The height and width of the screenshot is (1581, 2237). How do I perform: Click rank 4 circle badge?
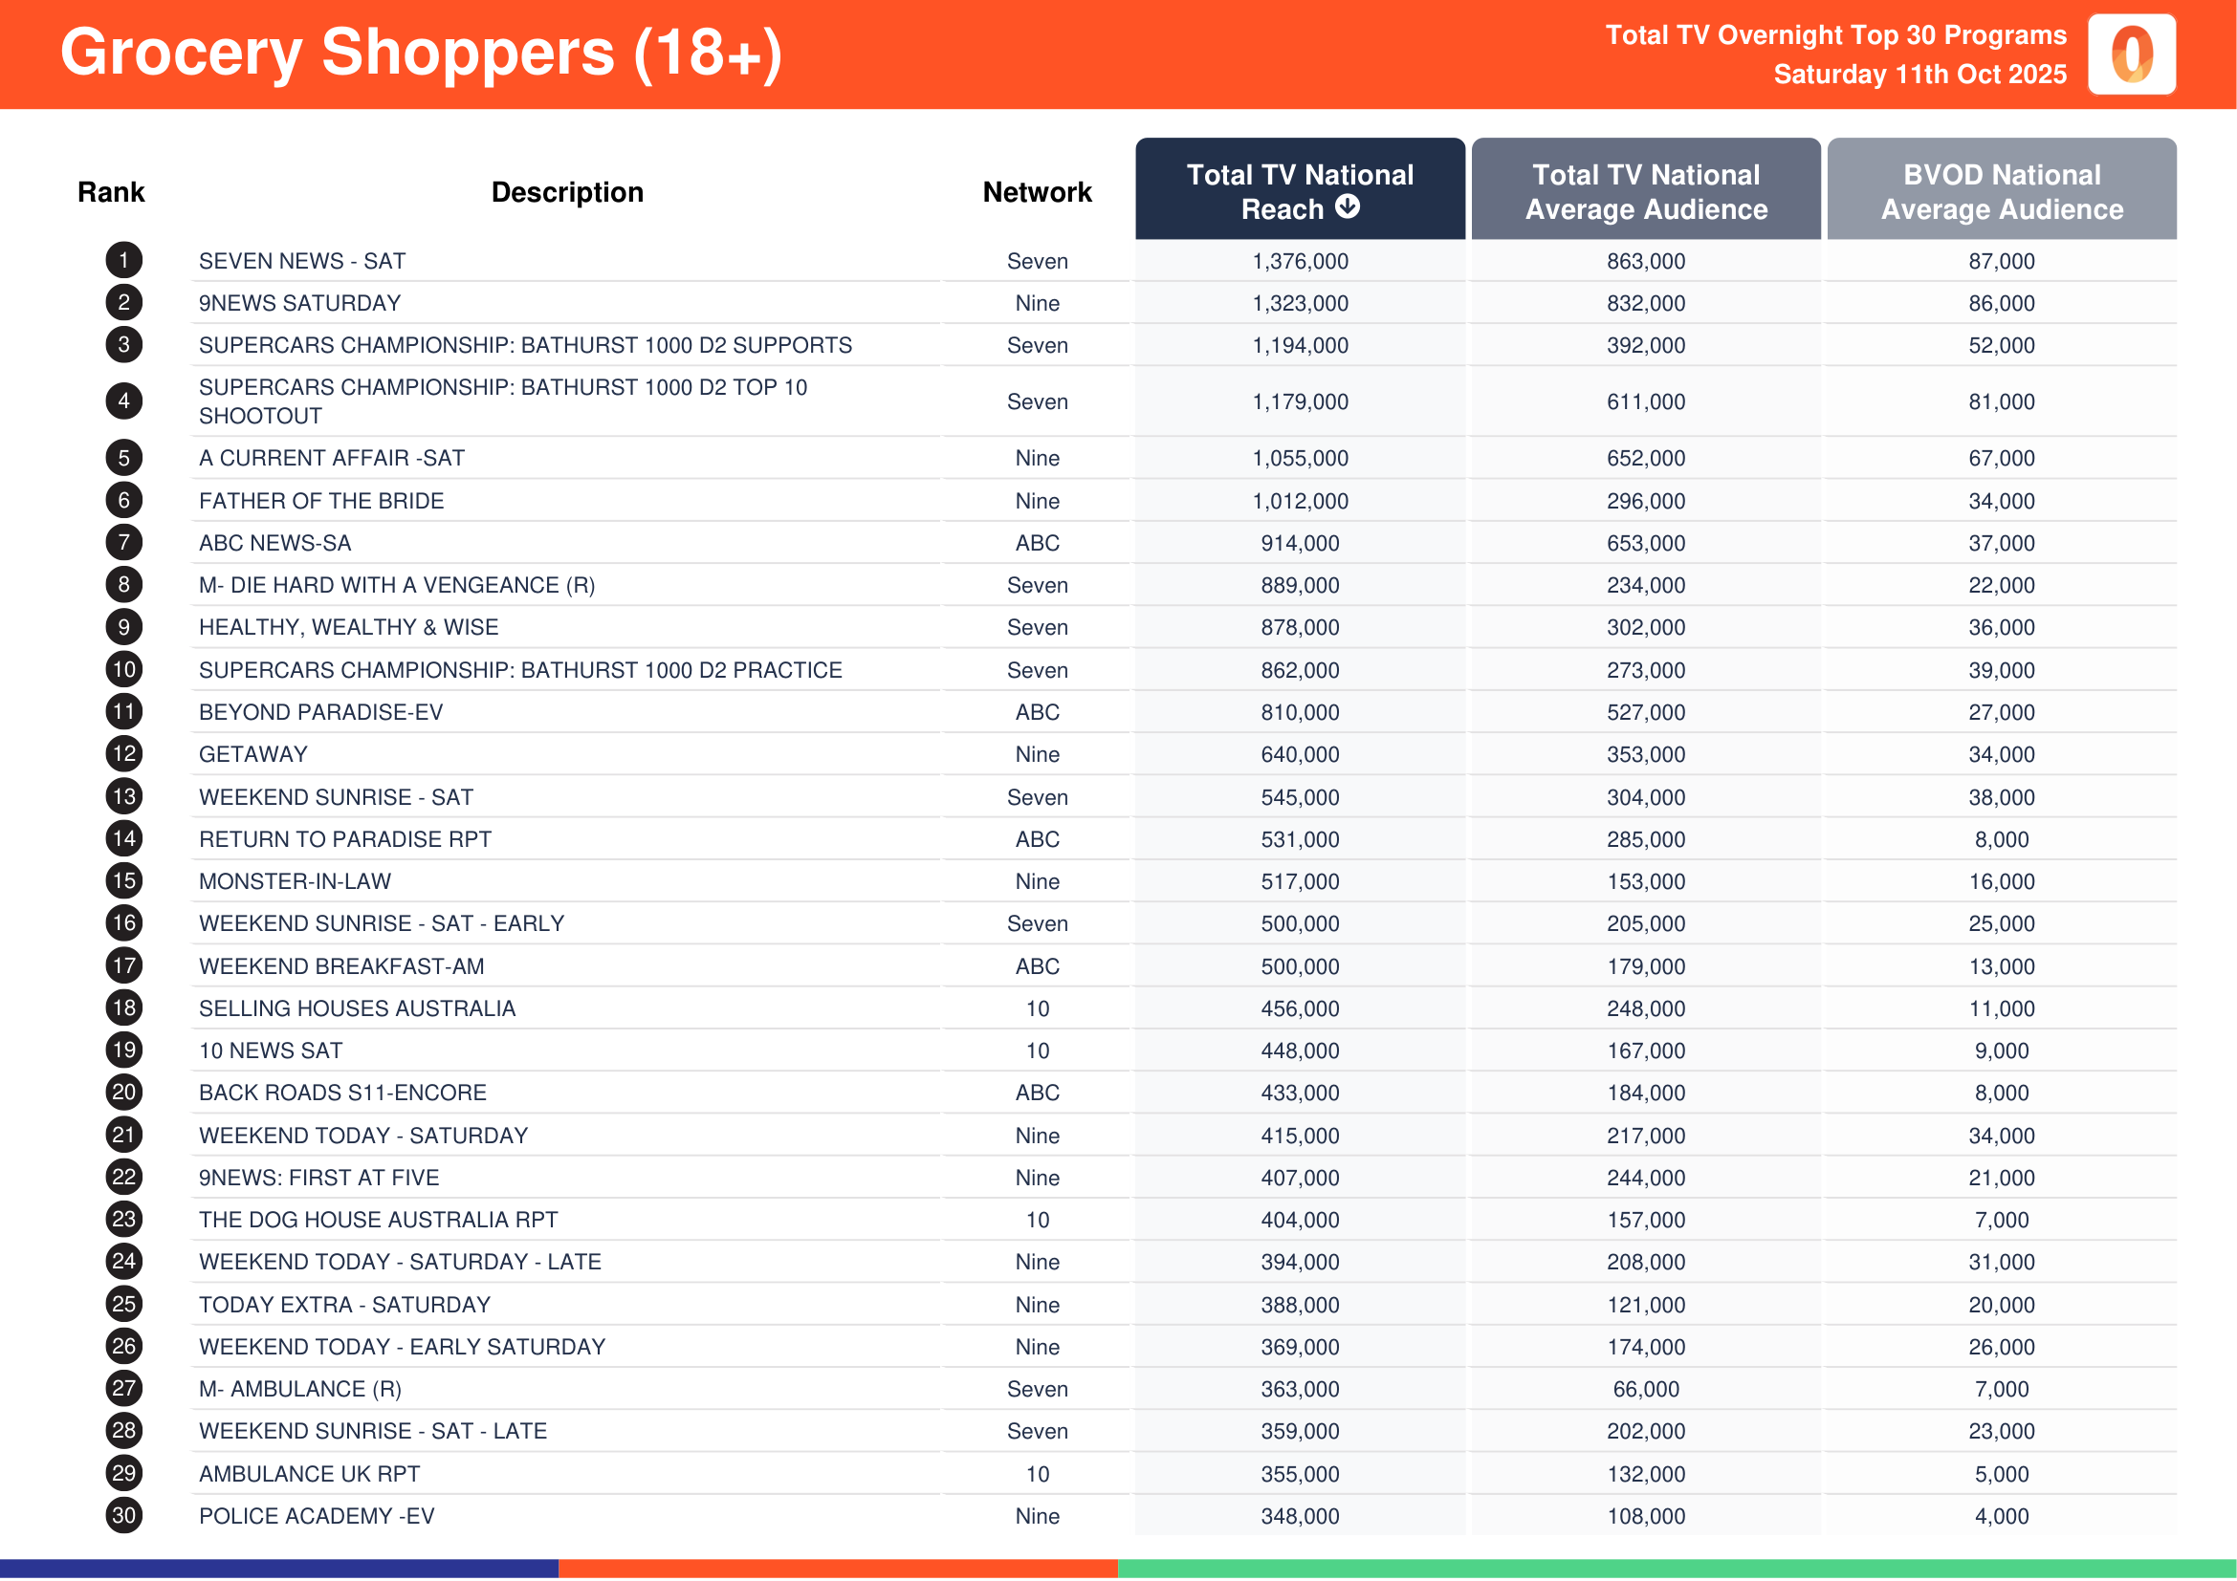[123, 401]
